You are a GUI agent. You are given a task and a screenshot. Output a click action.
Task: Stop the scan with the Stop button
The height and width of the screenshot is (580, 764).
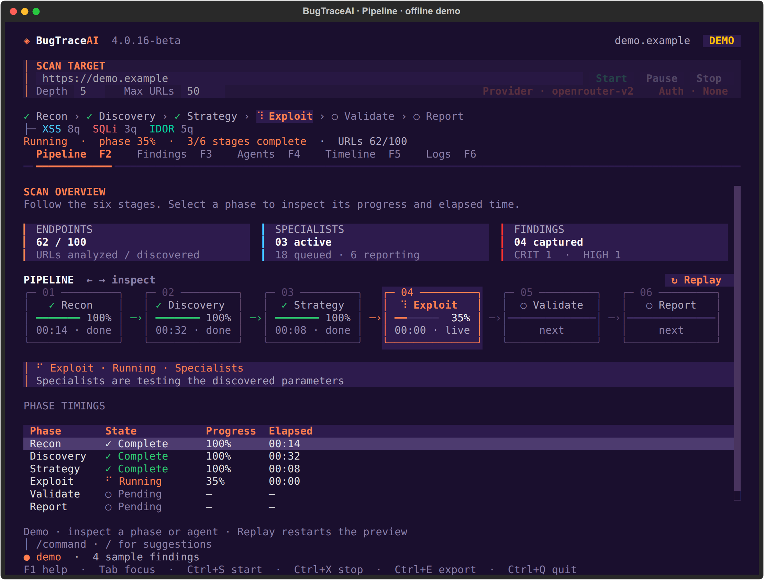(709, 78)
